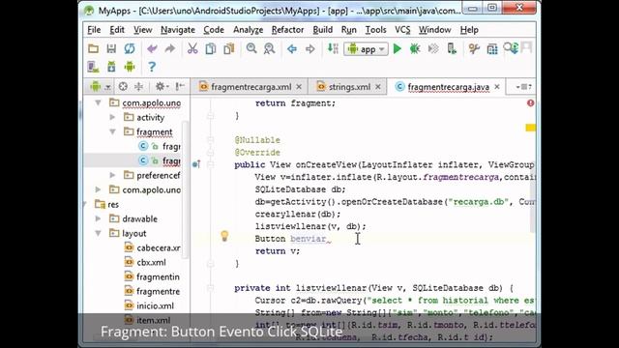Expand the second com.apolo.uno package

[x=98, y=189]
